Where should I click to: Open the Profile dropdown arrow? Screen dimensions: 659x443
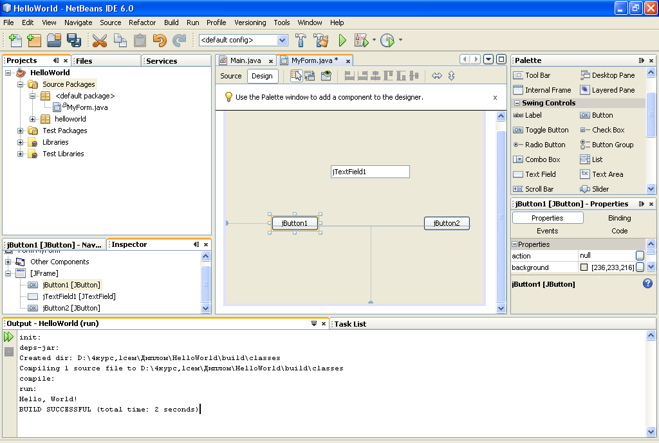click(400, 40)
